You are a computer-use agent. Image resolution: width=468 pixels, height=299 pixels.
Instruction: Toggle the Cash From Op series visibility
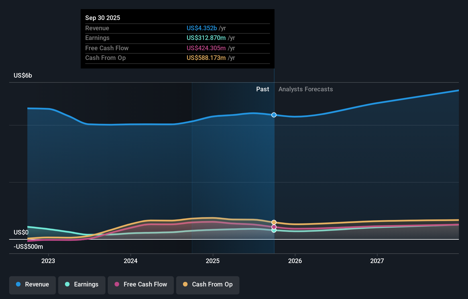pyautogui.click(x=207, y=284)
